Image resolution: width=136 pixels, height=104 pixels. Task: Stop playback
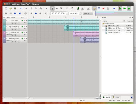click(x=31, y=13)
